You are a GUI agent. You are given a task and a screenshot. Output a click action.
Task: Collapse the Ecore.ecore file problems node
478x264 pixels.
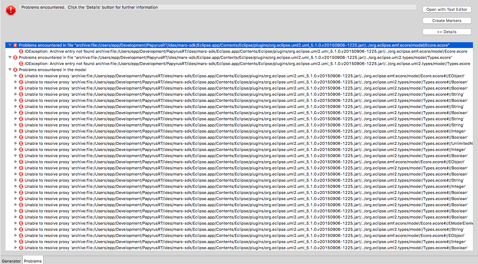pos(10,45)
